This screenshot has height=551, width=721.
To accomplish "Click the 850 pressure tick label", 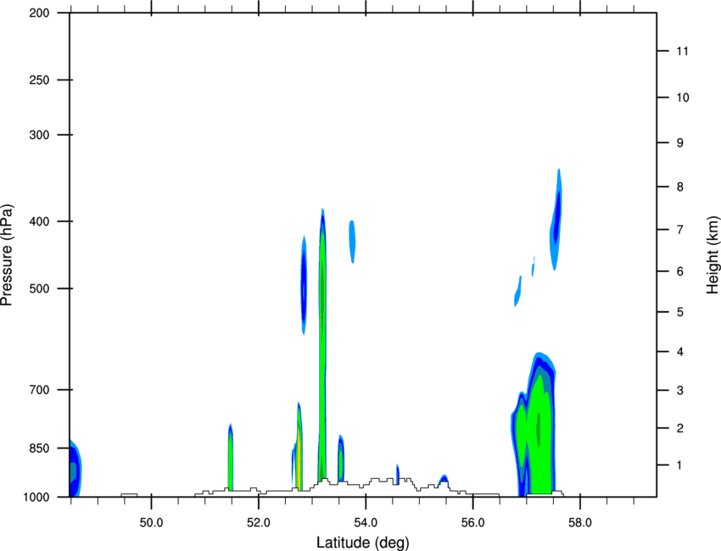I will click(x=39, y=448).
